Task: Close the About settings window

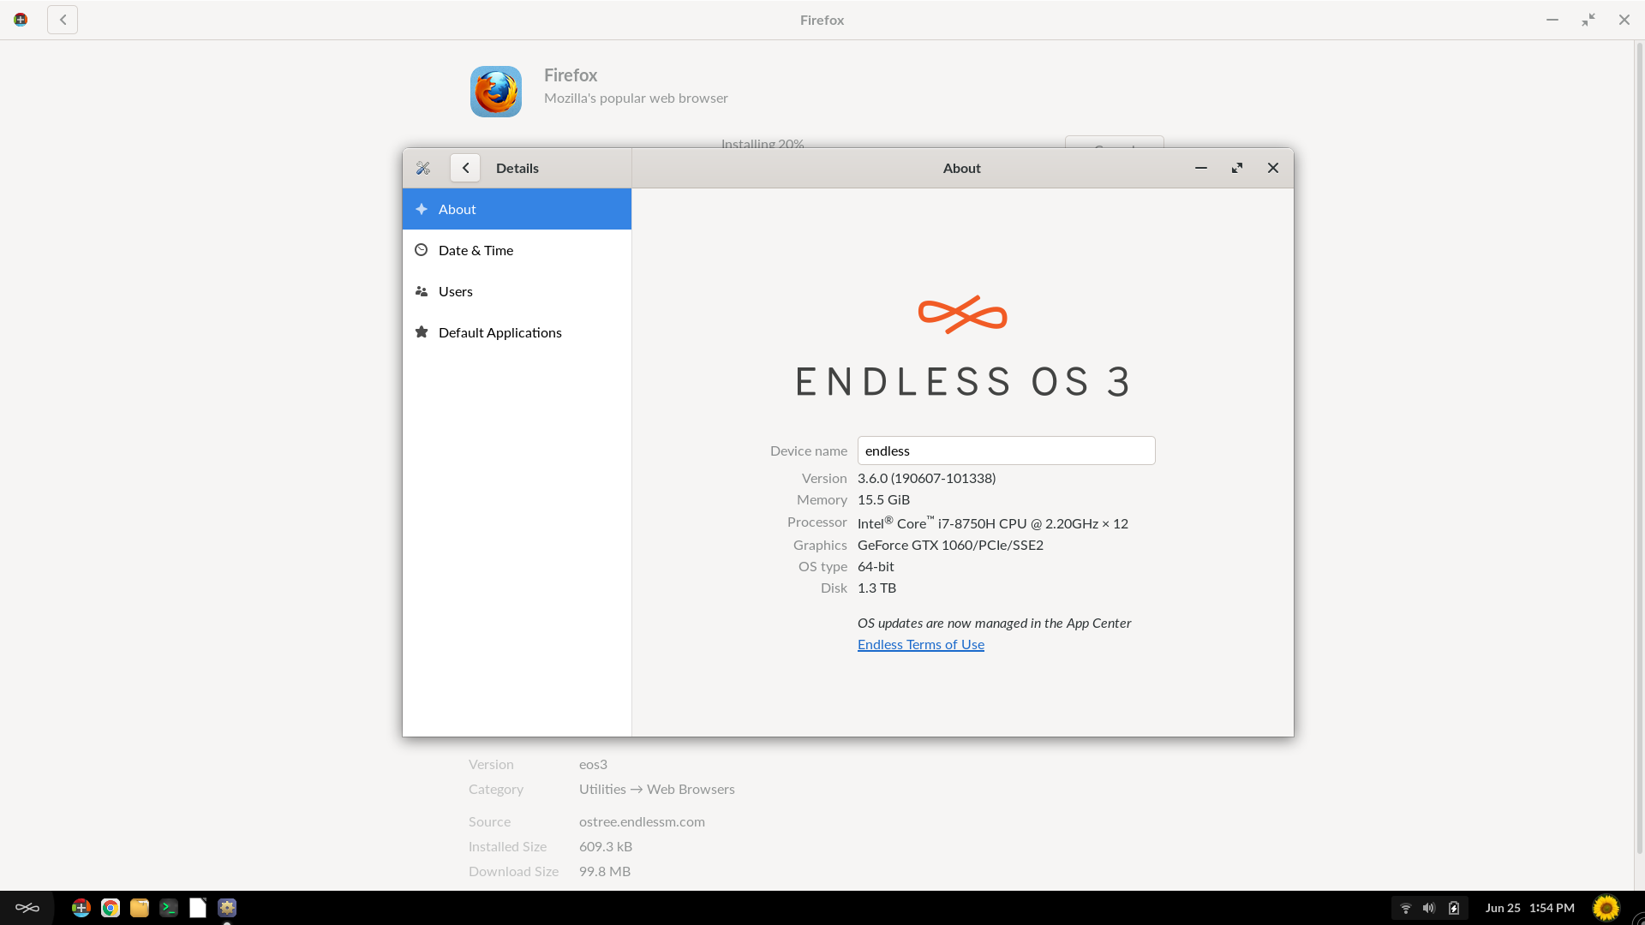Action: click(x=1273, y=168)
